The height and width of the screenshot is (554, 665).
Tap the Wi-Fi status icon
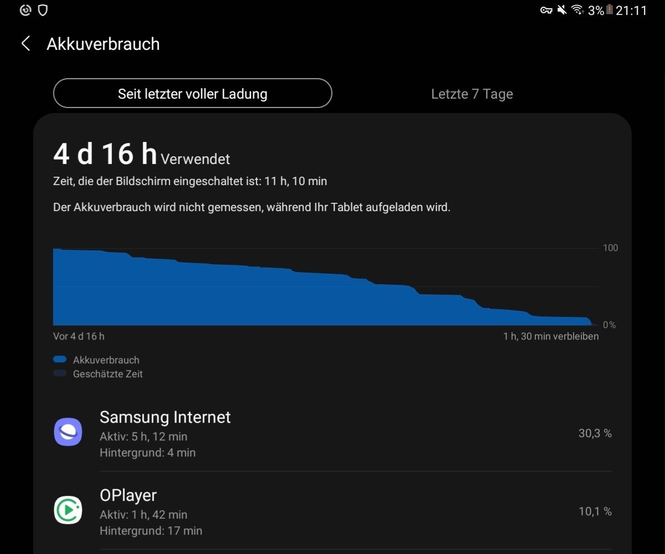point(578,10)
